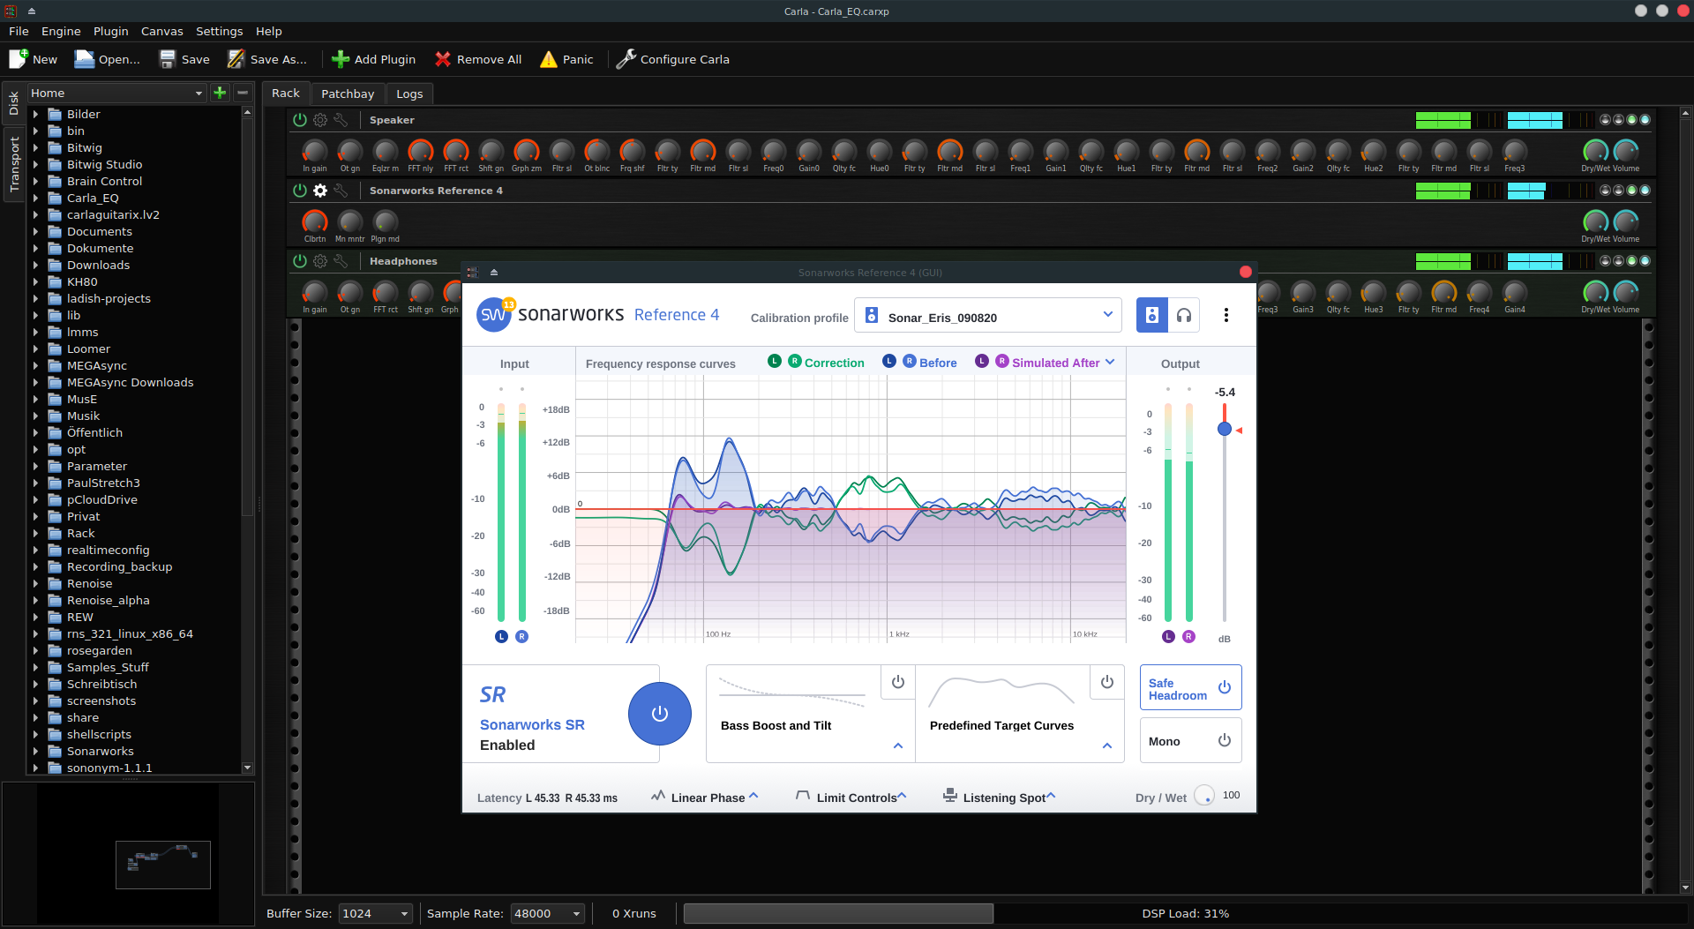Toggle Safe Headroom
The width and height of the screenshot is (1694, 929).
coord(1190,688)
